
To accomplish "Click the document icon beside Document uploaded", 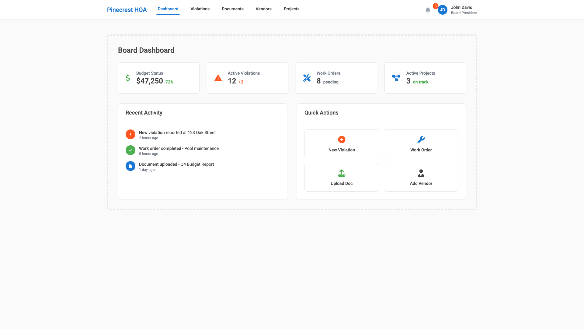I will pyautogui.click(x=130, y=166).
